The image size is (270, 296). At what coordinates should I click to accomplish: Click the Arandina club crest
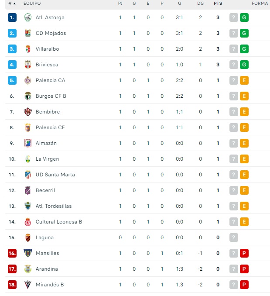coord(28,269)
